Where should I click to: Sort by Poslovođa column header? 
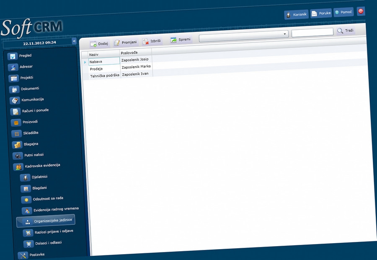(136, 52)
